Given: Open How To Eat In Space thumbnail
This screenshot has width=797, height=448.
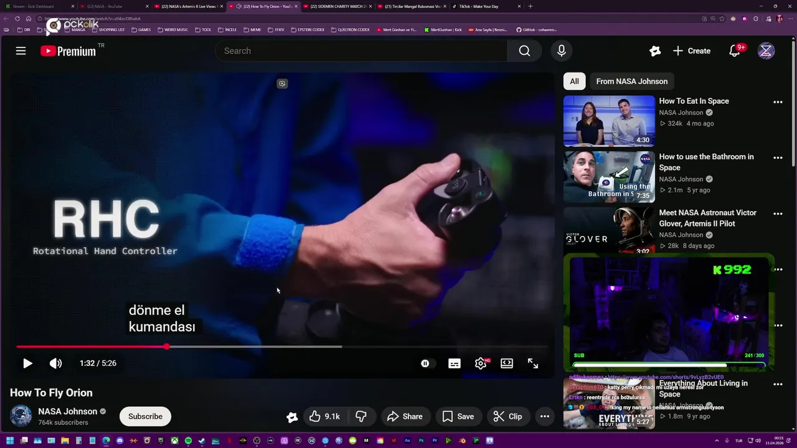Looking at the screenshot, I should 609,121.
